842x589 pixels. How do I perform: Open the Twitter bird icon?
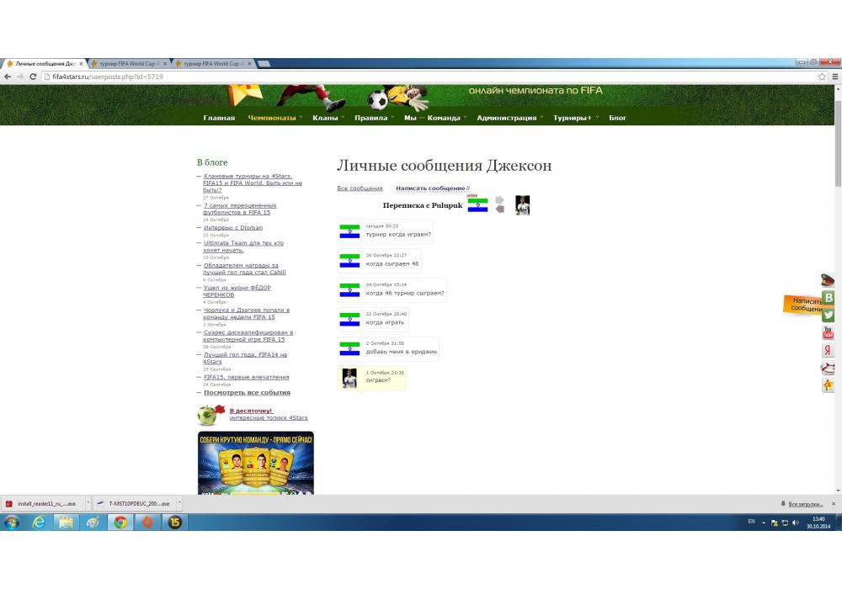pyautogui.click(x=828, y=315)
